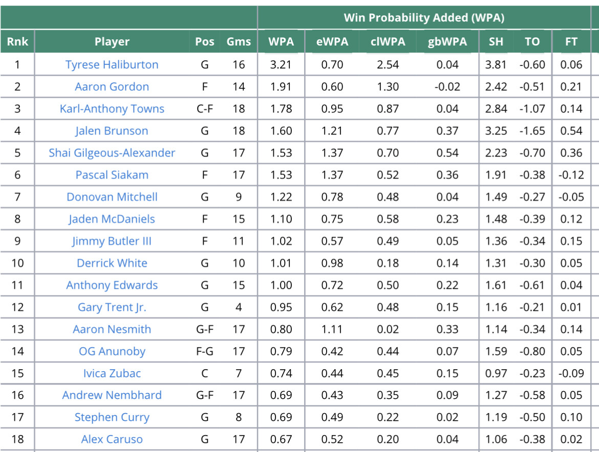Open Karl-Anthony Towns player link
Viewport: 599px width, 452px height.
pos(112,108)
